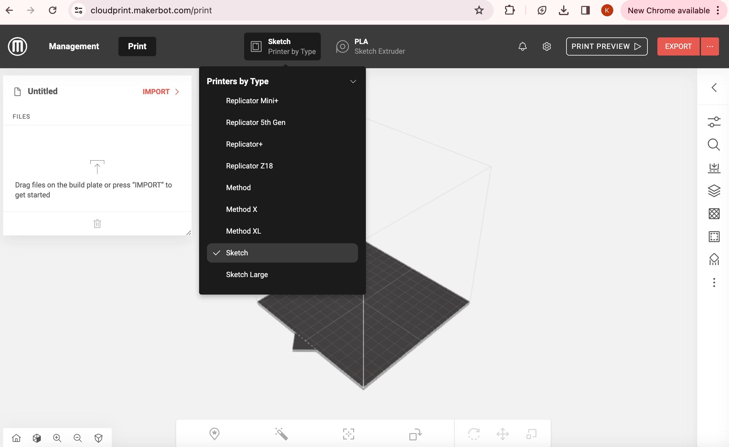Open the layers icon in sidebar

pos(714,191)
